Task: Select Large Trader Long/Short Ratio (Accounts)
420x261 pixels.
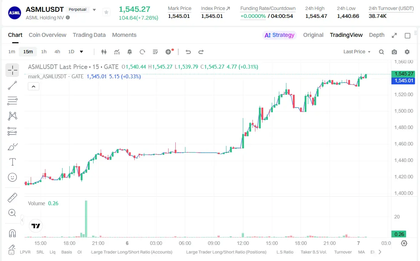Action: pos(131,252)
